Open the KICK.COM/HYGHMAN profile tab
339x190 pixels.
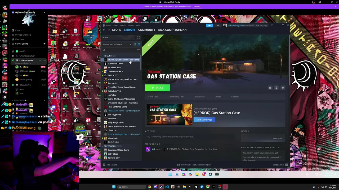click(172, 30)
